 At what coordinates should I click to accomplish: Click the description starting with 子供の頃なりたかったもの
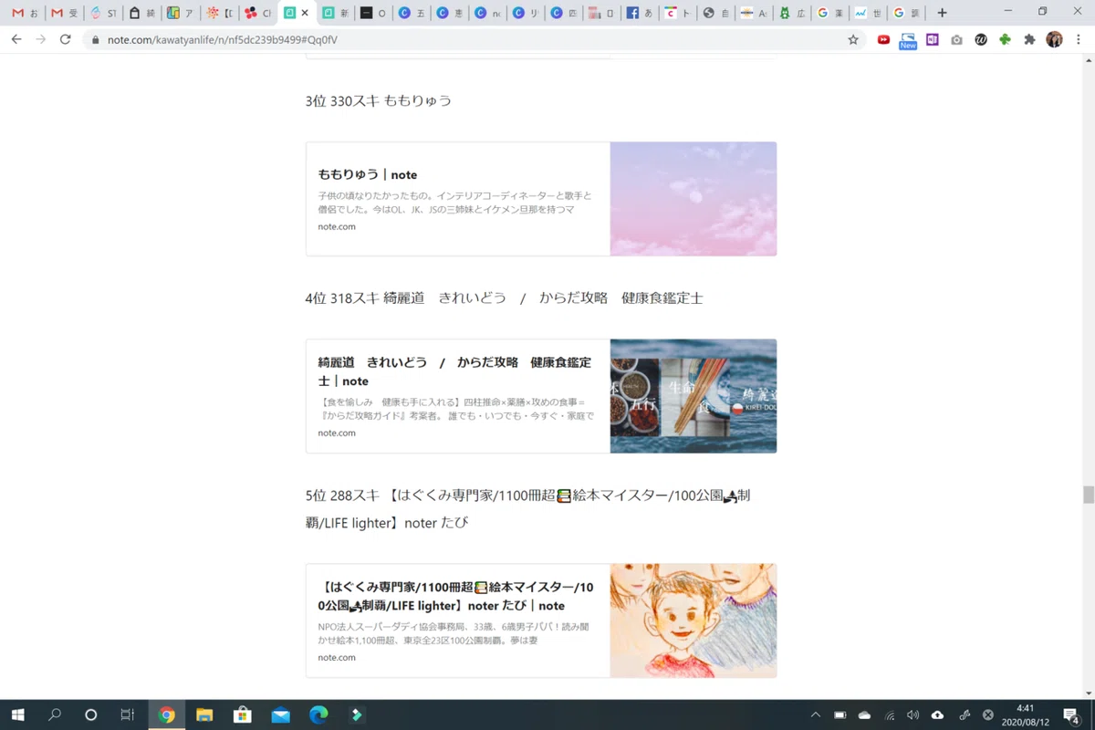coord(455,203)
